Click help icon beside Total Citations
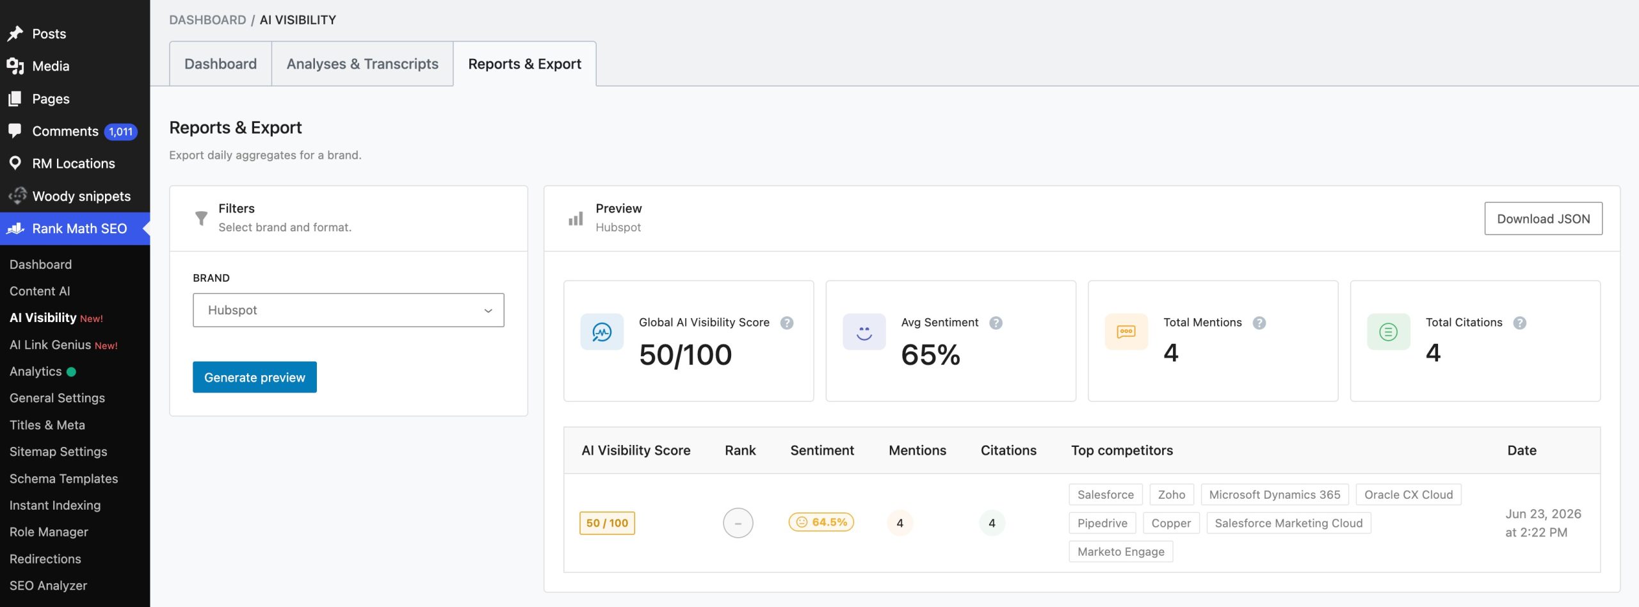This screenshot has height=607, width=1639. pyautogui.click(x=1520, y=323)
